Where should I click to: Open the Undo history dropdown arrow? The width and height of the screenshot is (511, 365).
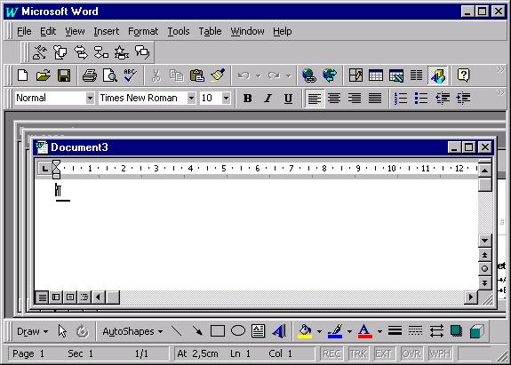click(x=258, y=75)
